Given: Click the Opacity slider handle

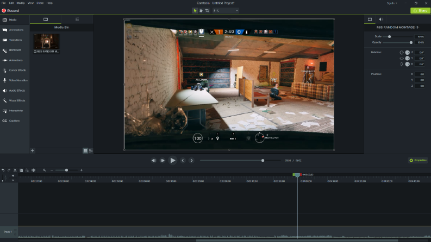Looking at the screenshot, I should tap(411, 42).
